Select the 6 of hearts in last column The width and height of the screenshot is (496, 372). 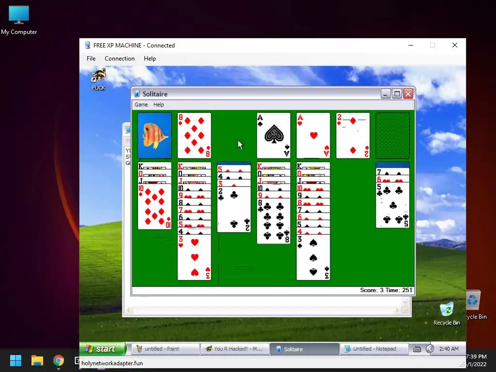[x=392, y=179]
